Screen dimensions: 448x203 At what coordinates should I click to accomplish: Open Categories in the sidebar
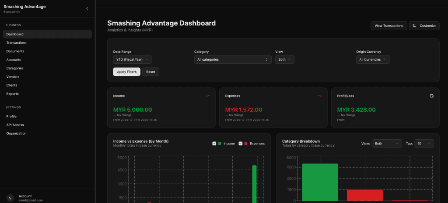47,69
